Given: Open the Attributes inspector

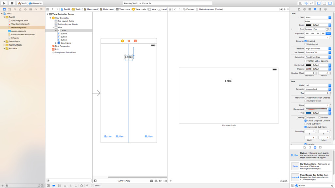Looking at the screenshot, I should pos(315,9).
